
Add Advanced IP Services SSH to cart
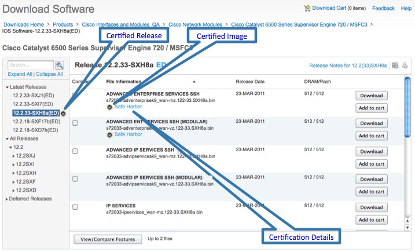pos(372,164)
